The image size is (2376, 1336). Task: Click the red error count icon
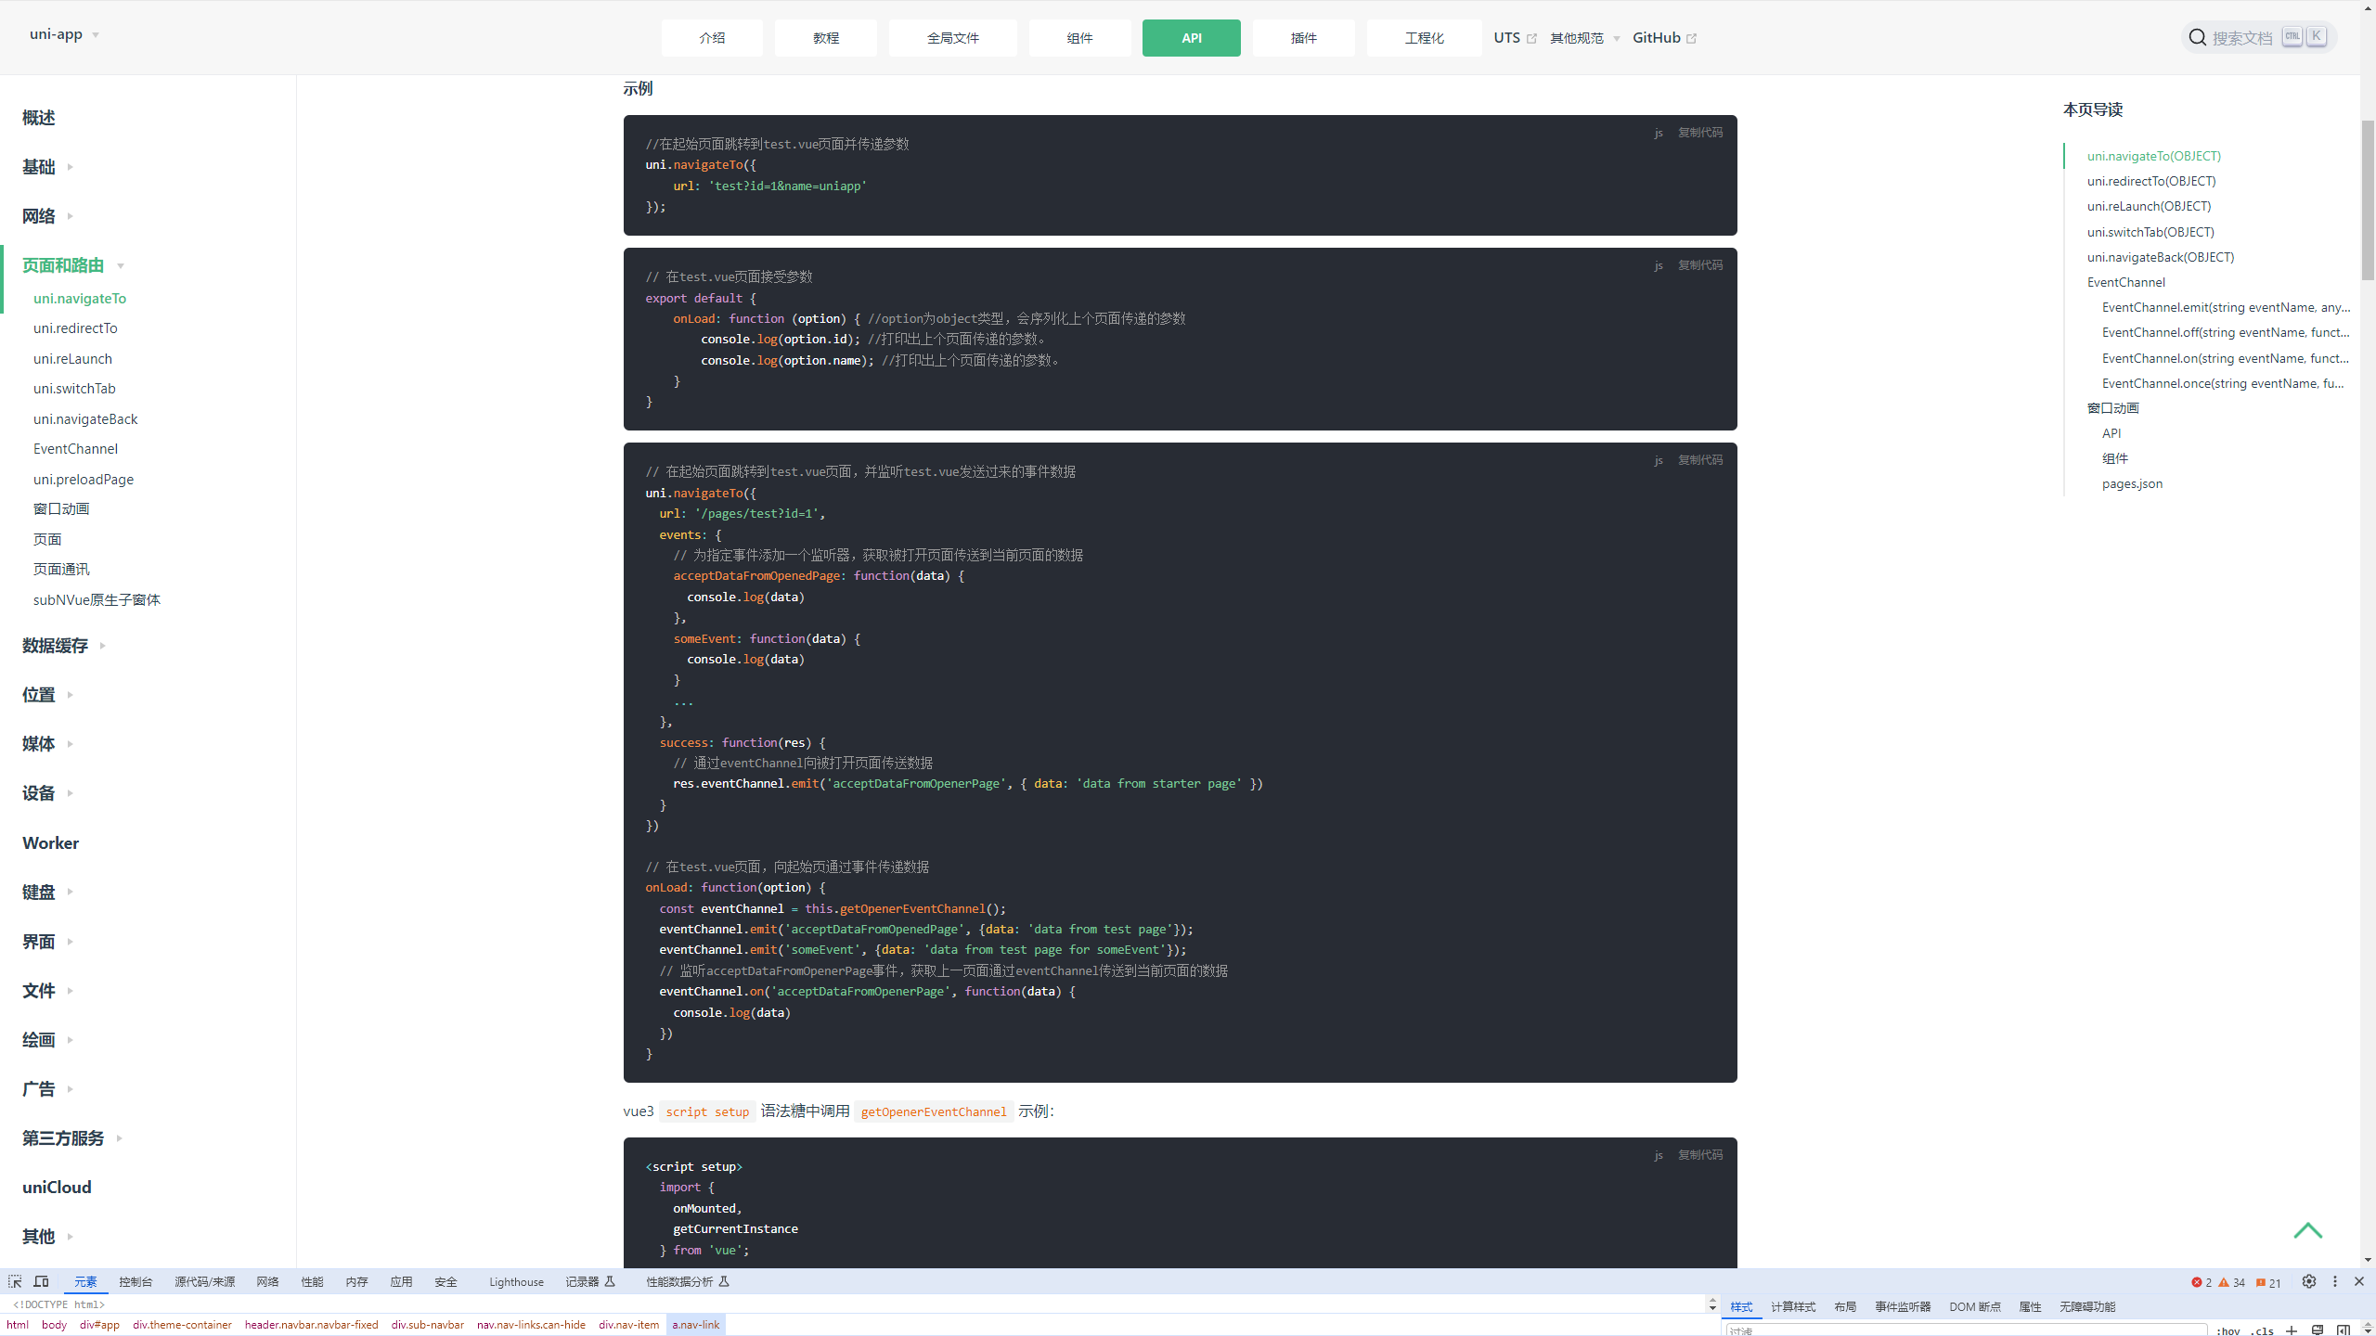point(2197,1282)
